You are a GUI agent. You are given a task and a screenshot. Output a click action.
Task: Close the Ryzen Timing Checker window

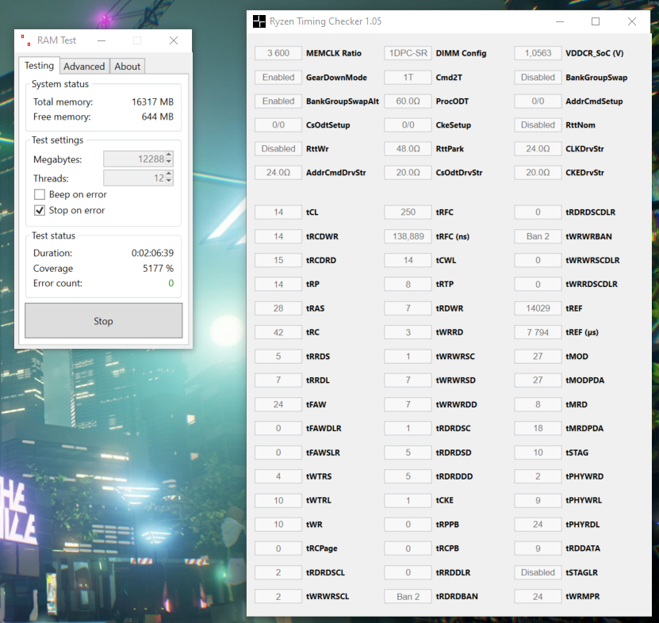[632, 21]
